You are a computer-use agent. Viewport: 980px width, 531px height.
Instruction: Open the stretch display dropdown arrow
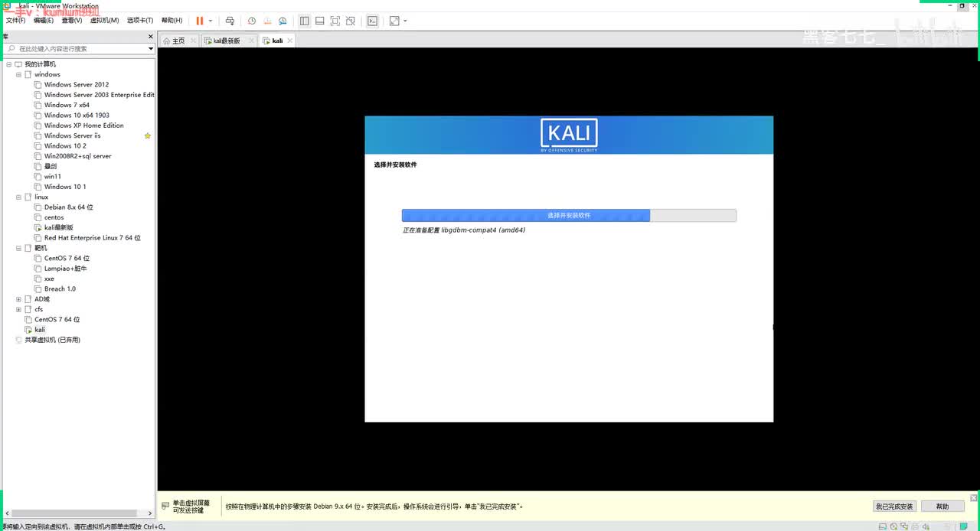[405, 21]
